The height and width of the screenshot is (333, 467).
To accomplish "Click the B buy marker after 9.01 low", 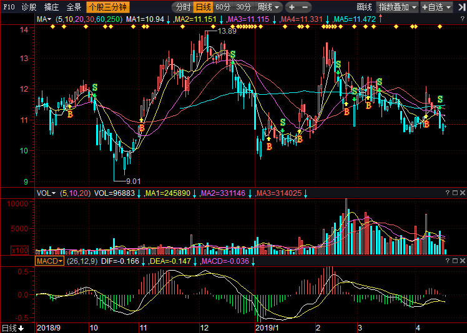I will point(142,128).
